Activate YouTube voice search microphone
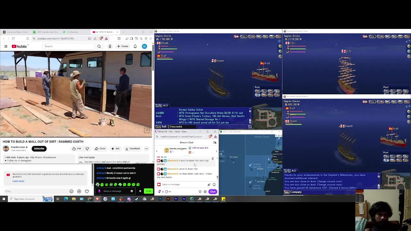 tap(110, 46)
